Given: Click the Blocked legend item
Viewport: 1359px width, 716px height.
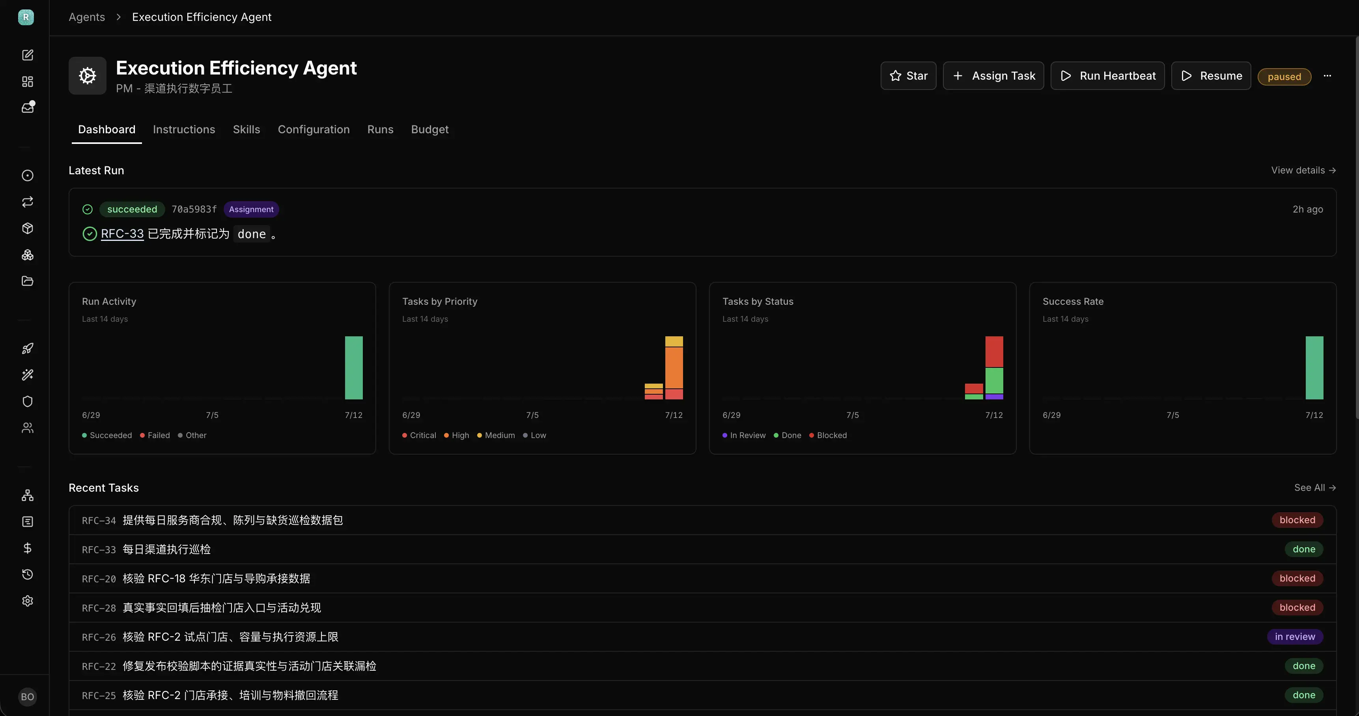Looking at the screenshot, I should pos(828,435).
